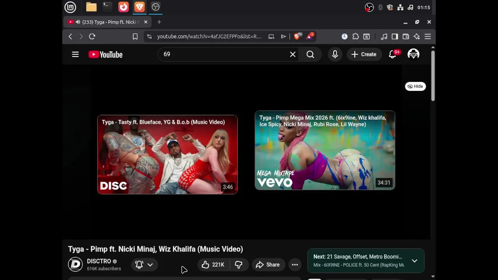Image resolution: width=498 pixels, height=280 pixels.
Task: Expand the playlist Next panel chevron
Action: (x=415, y=261)
